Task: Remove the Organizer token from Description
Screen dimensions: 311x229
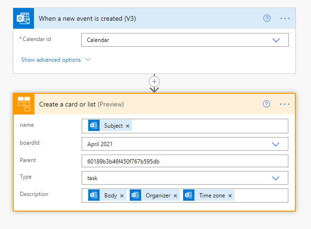Action: [176, 196]
